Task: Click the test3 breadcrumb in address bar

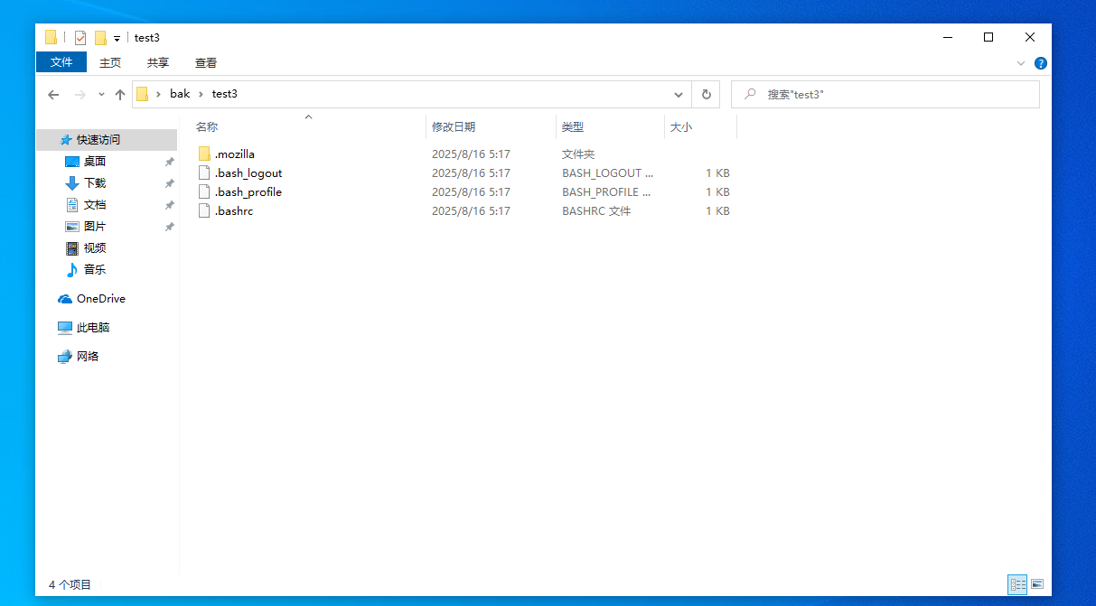Action: pos(225,94)
